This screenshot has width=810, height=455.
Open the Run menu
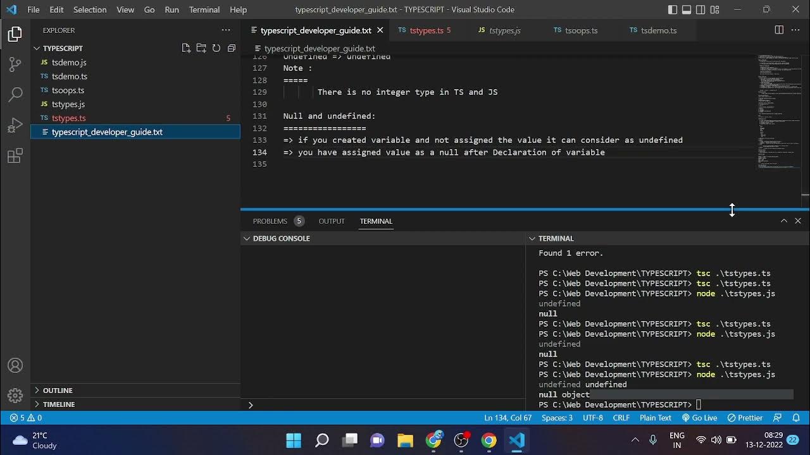click(171, 9)
